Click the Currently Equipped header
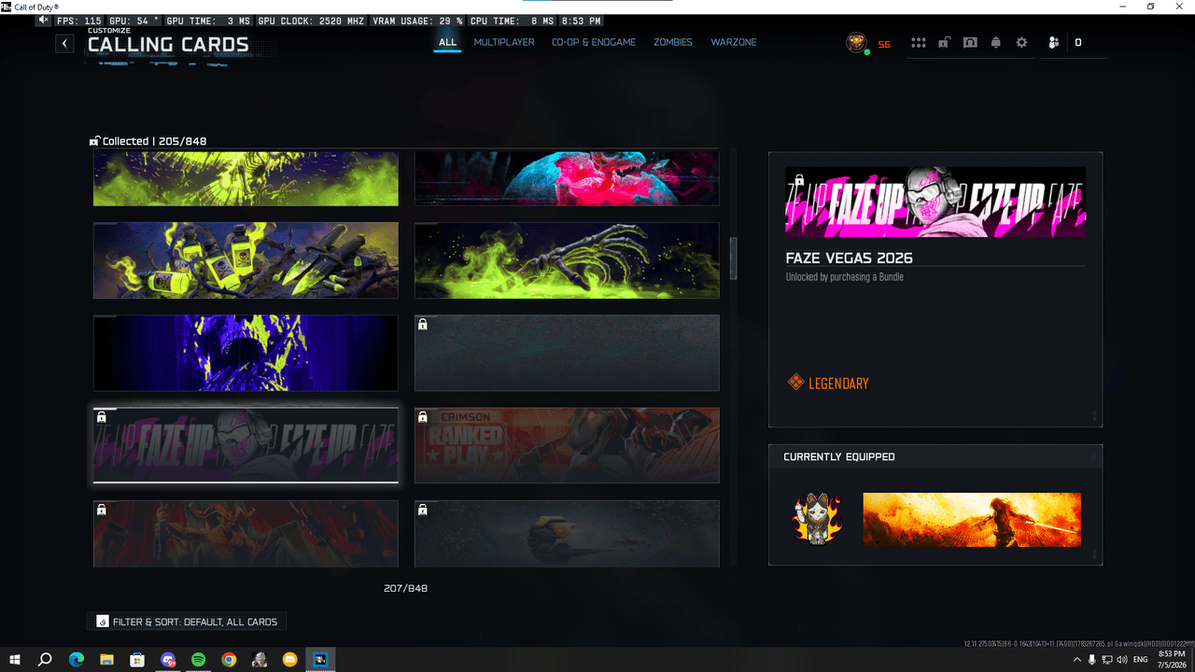1195x672 pixels. (x=839, y=457)
